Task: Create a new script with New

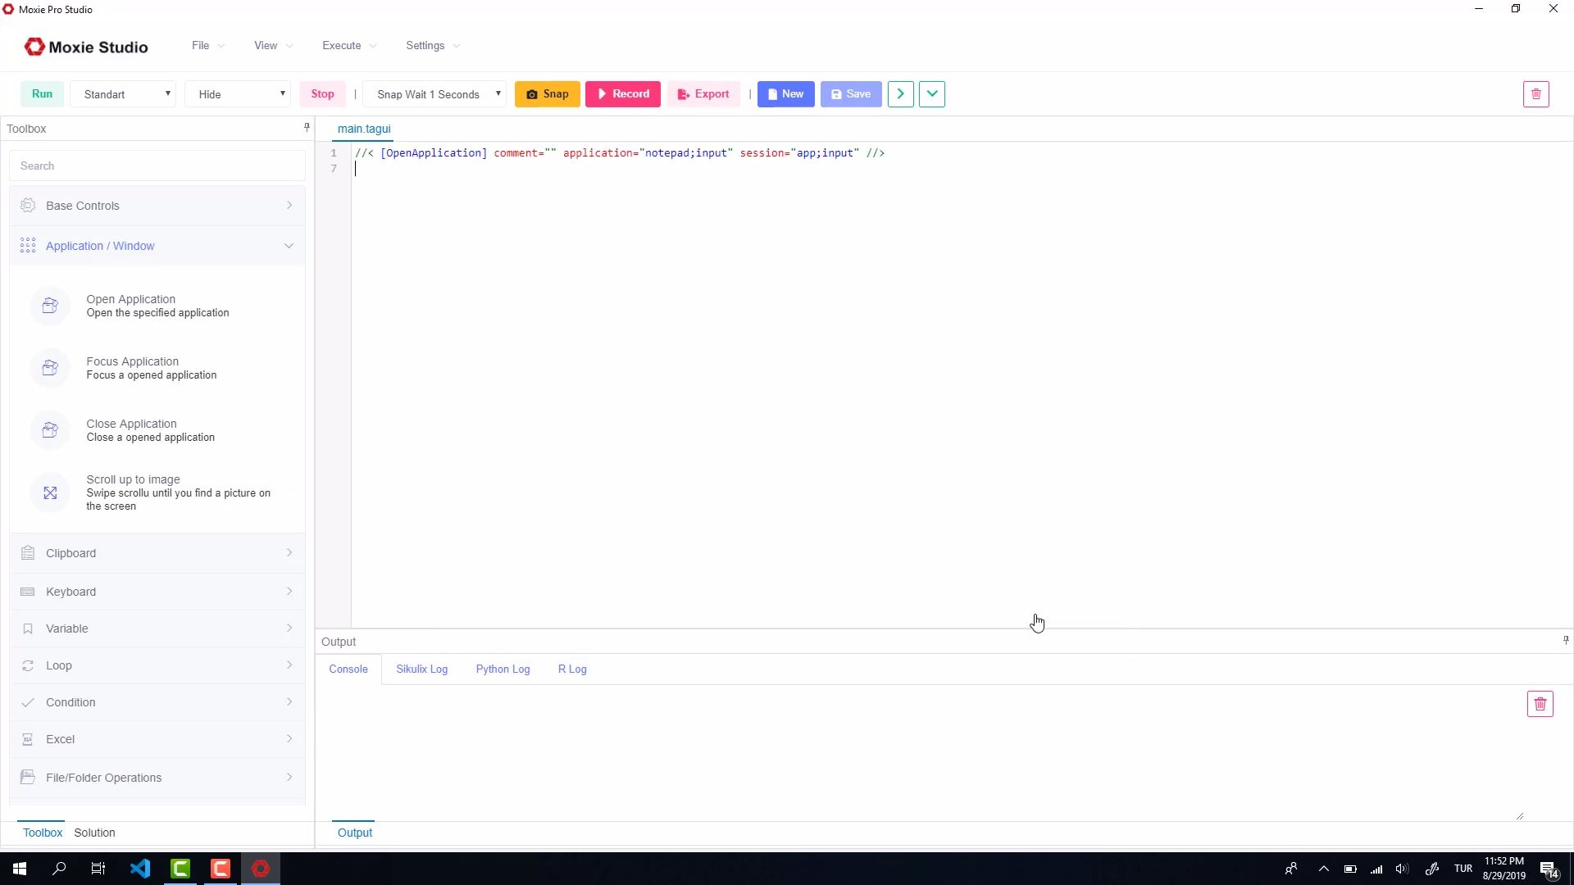Action: pos(785,93)
